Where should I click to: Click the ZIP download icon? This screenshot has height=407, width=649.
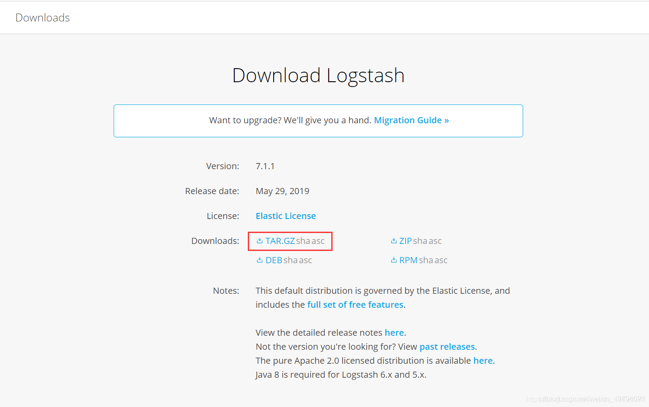tap(394, 241)
